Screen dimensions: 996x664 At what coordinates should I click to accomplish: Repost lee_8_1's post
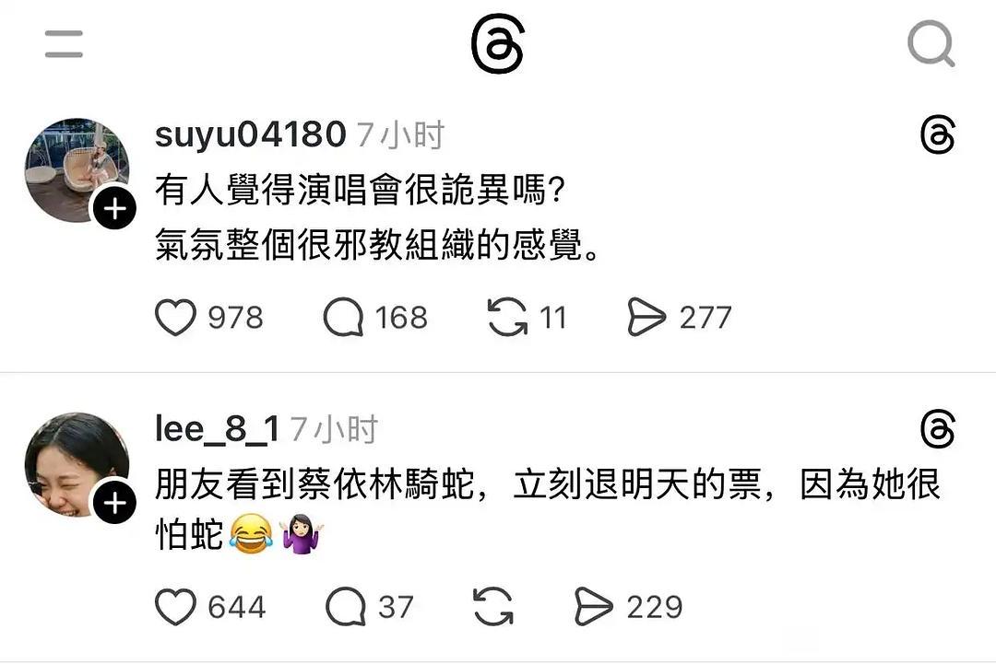tap(492, 606)
